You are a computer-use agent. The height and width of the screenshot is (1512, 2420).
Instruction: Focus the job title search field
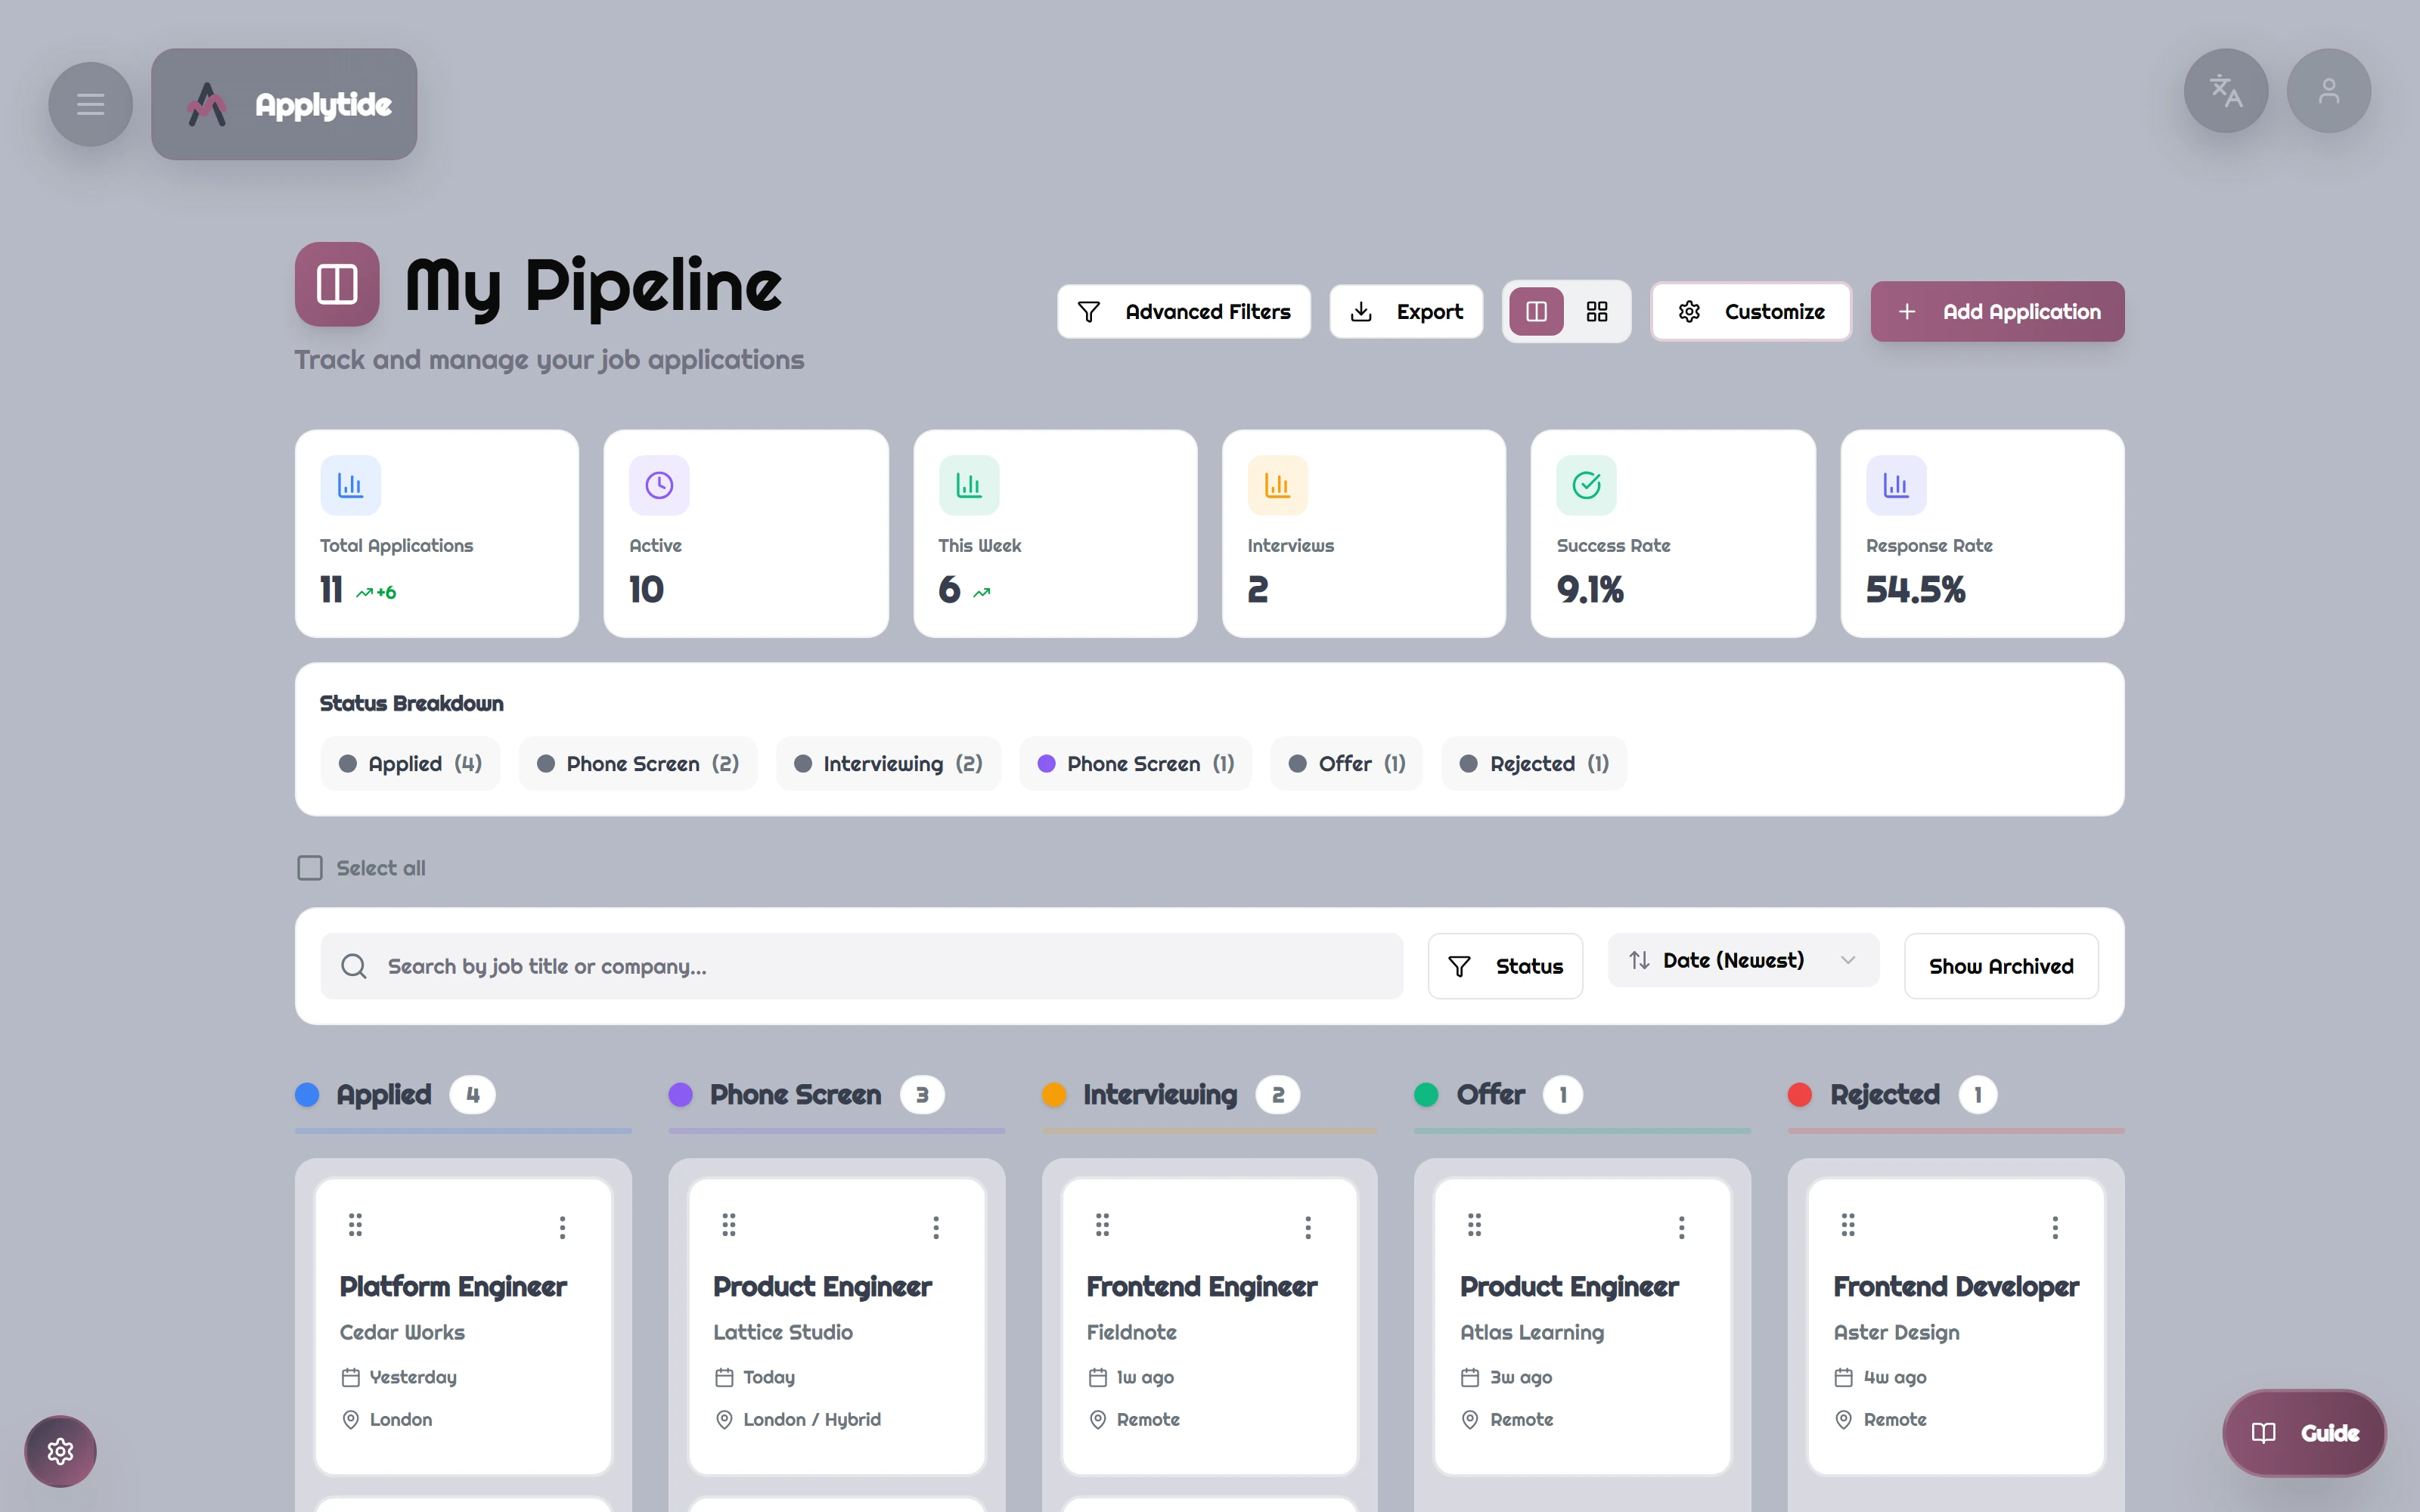pos(861,966)
